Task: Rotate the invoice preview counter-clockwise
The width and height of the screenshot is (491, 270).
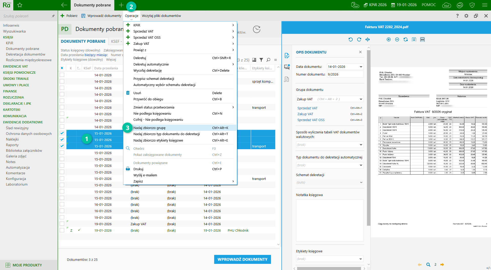Action: pos(351,39)
